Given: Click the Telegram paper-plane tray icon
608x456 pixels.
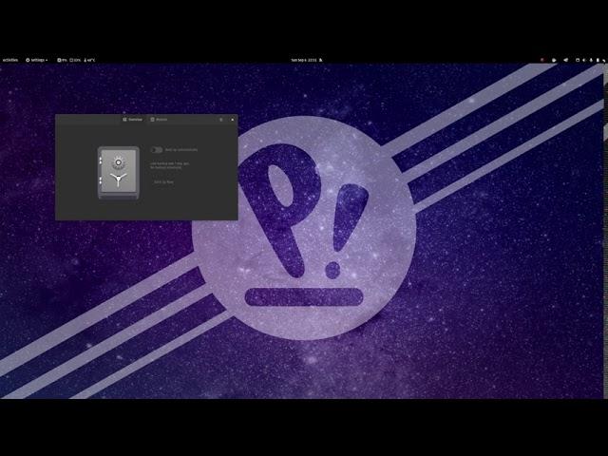Looking at the screenshot, I should [566, 60].
